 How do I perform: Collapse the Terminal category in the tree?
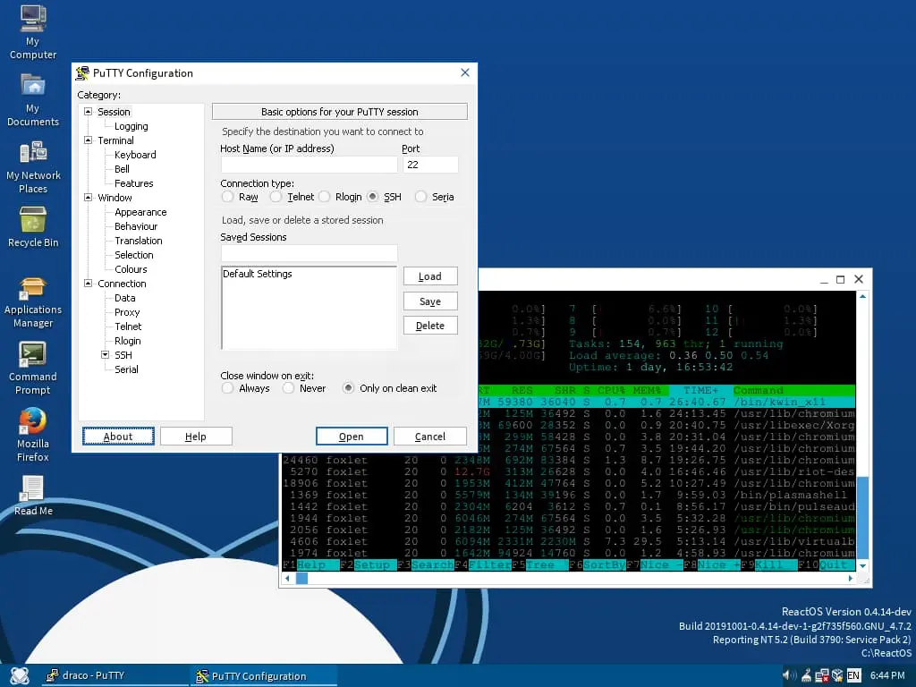(x=89, y=140)
